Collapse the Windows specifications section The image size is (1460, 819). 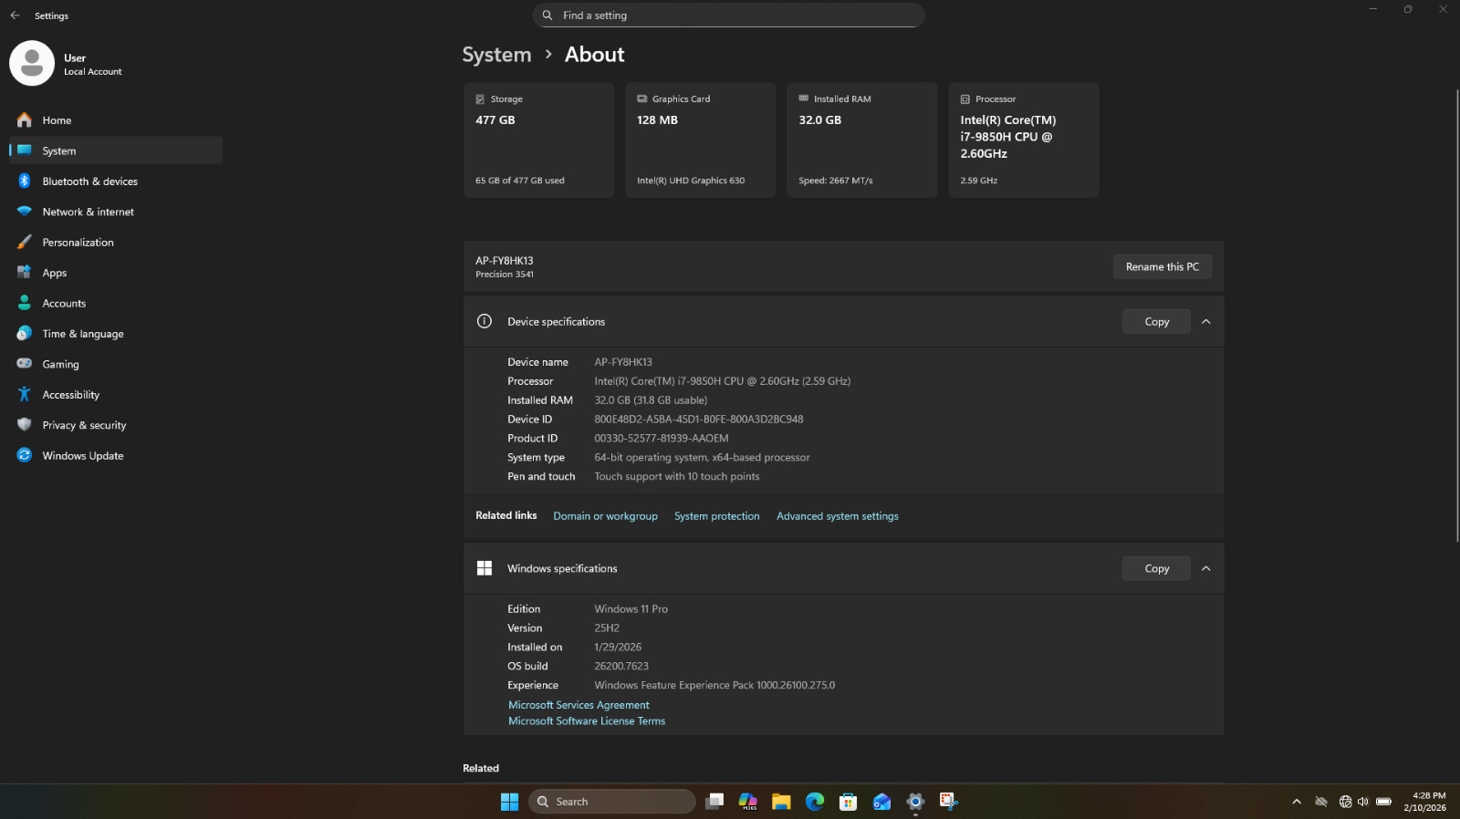(1206, 568)
